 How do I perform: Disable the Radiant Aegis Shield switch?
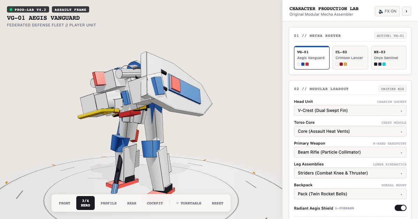click(400, 208)
